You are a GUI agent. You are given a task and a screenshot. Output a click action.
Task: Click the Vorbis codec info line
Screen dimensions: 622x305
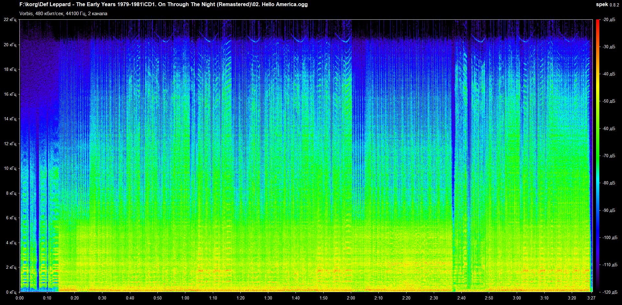click(x=63, y=14)
